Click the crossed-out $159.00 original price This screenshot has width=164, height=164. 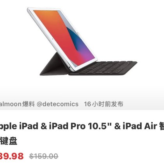[44, 156]
